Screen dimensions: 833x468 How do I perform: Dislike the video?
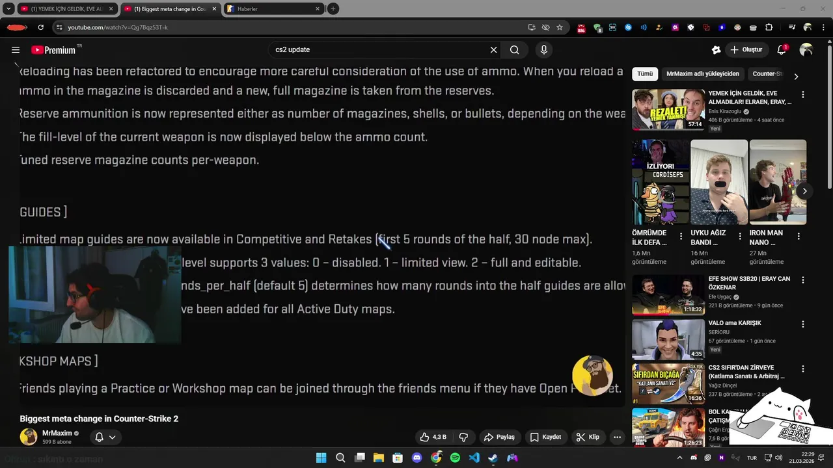[463, 437]
